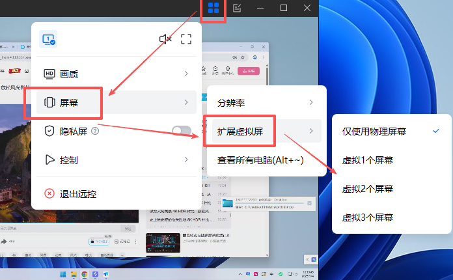This screenshot has width=453, height=280.
Task: Click the speaker mute icon
Action: coord(165,39)
